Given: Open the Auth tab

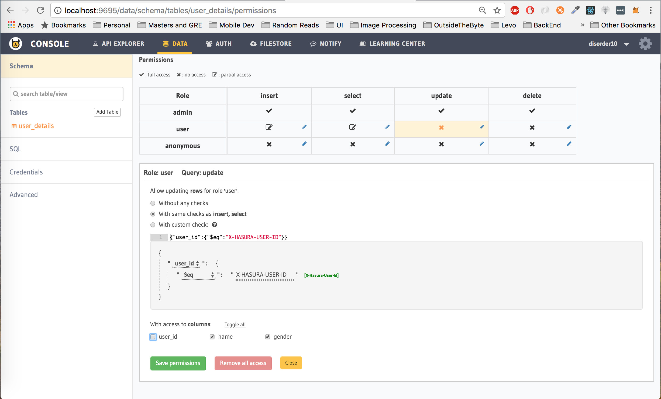Looking at the screenshot, I should click(219, 44).
